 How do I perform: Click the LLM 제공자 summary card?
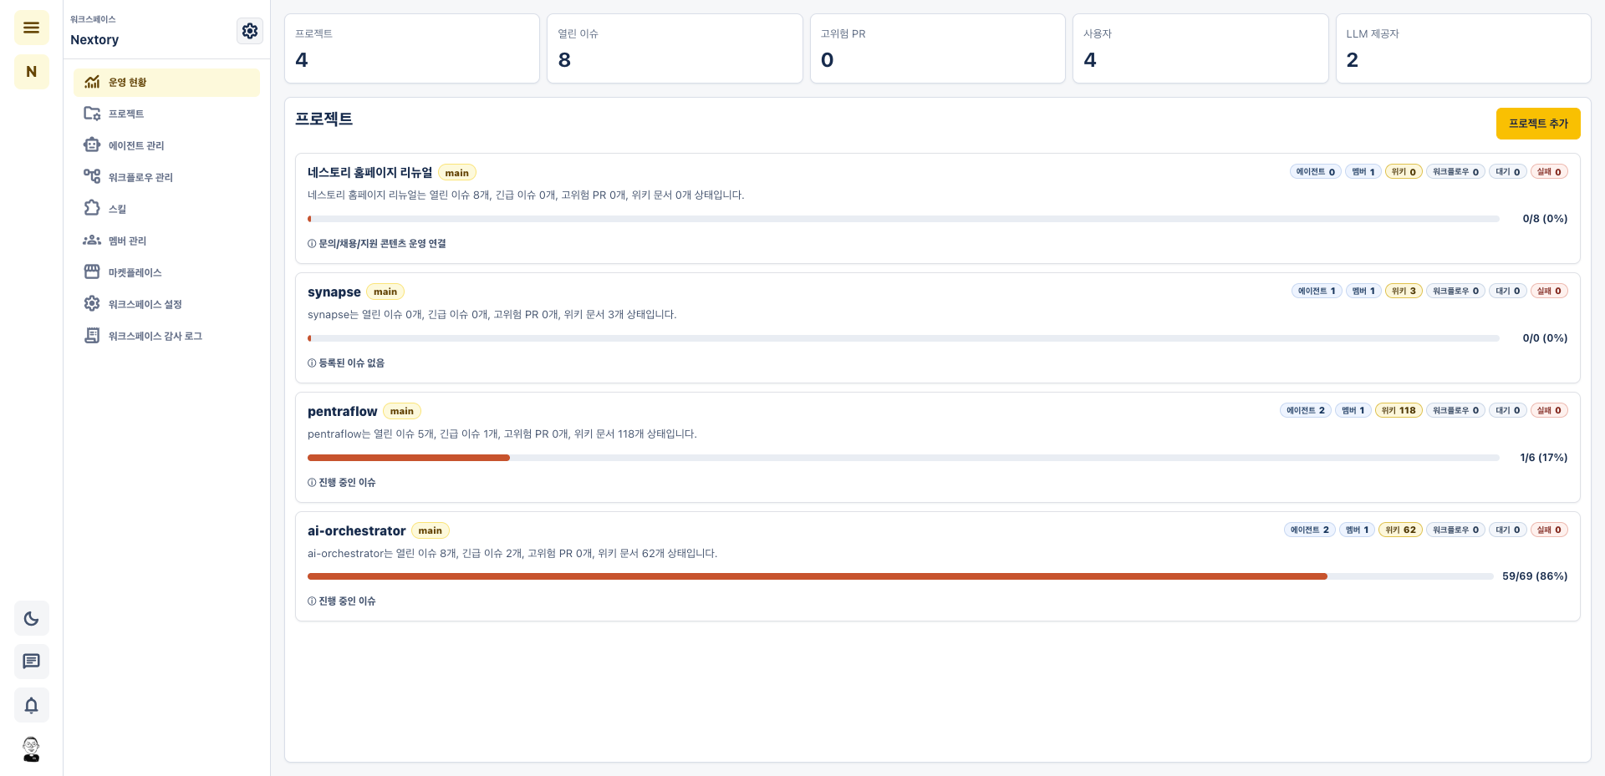pos(1463,48)
